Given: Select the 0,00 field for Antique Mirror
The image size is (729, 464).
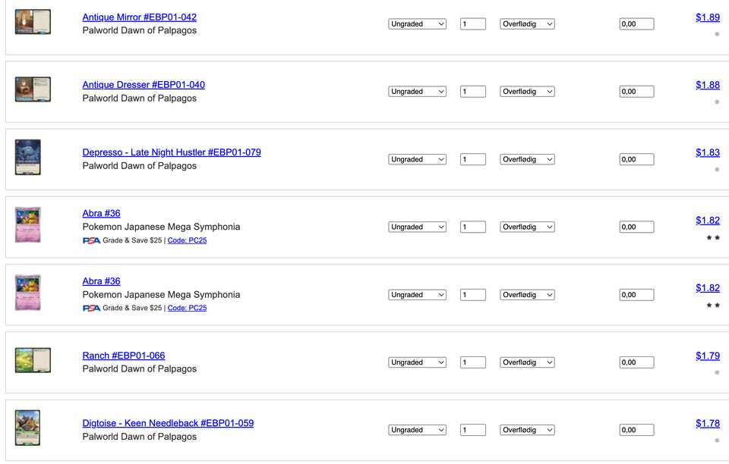Looking at the screenshot, I should 636,24.
